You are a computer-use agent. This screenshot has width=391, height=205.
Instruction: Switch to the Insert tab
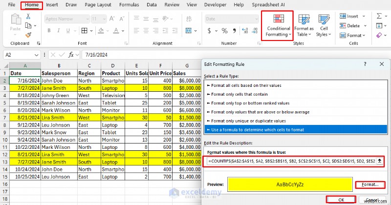[x=52, y=5]
